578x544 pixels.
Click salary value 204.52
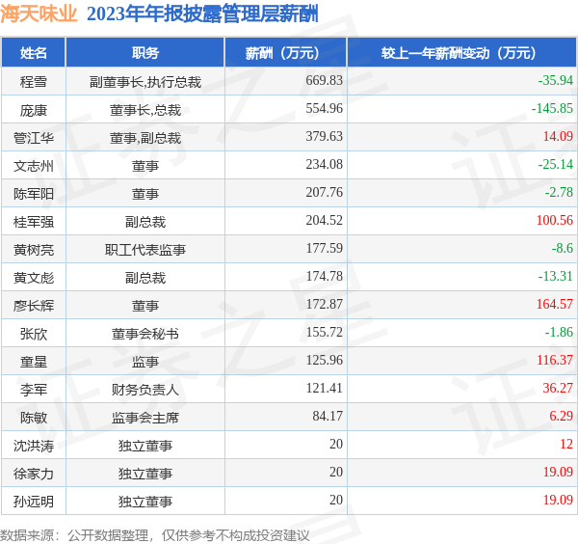pos(324,220)
